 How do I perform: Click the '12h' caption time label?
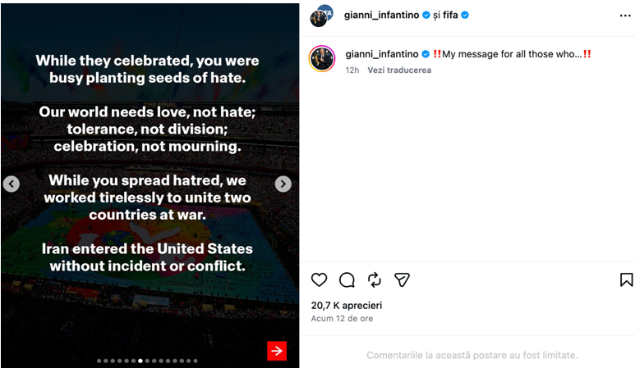[x=352, y=70]
